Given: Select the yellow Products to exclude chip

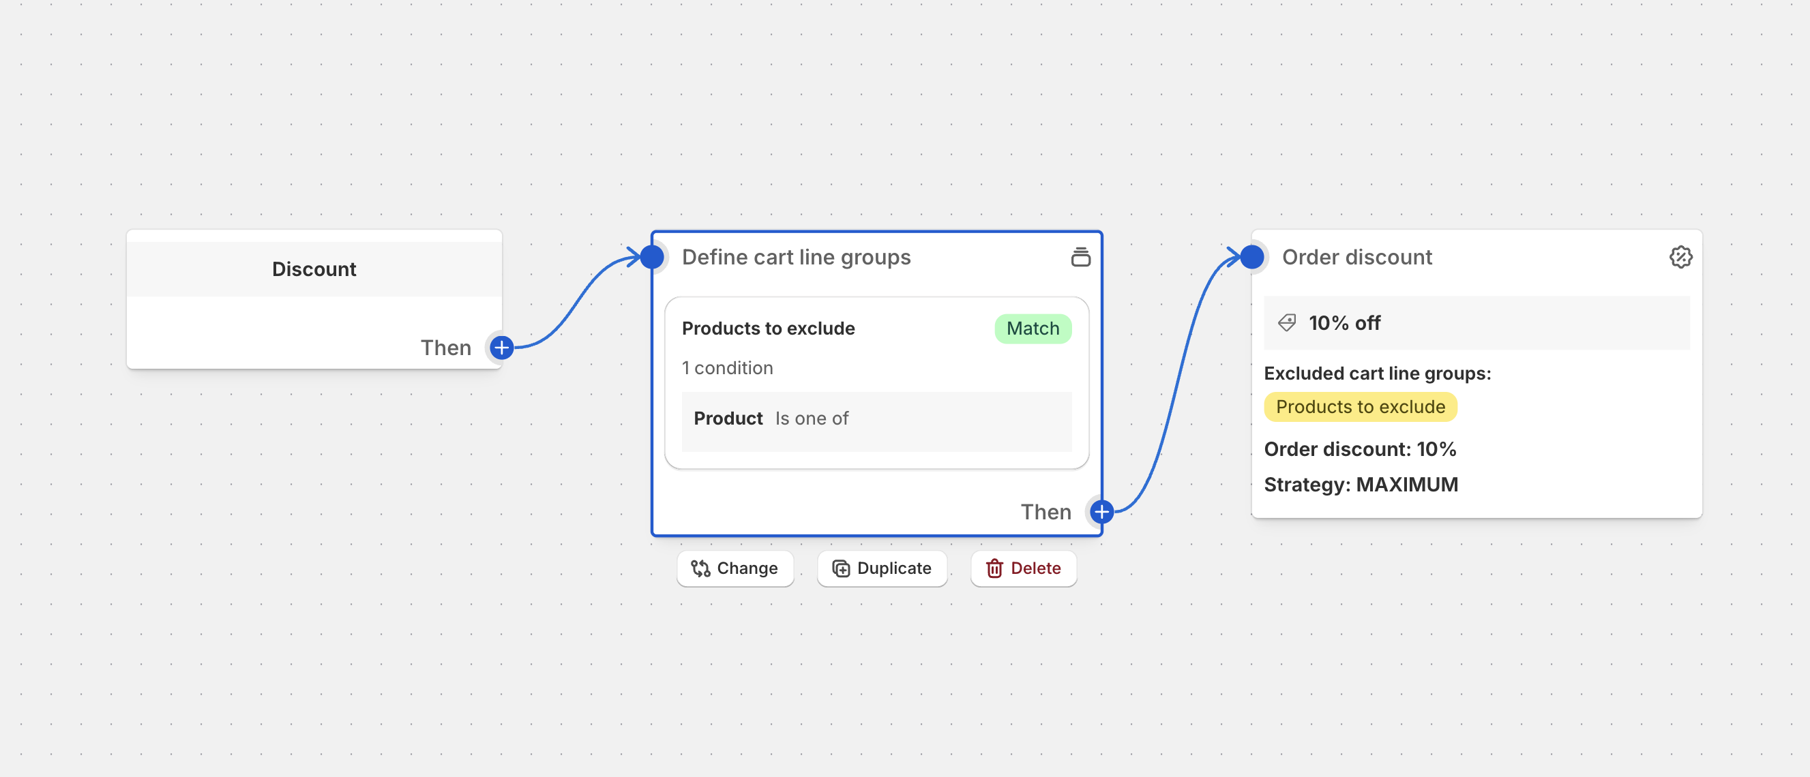Looking at the screenshot, I should tap(1360, 407).
